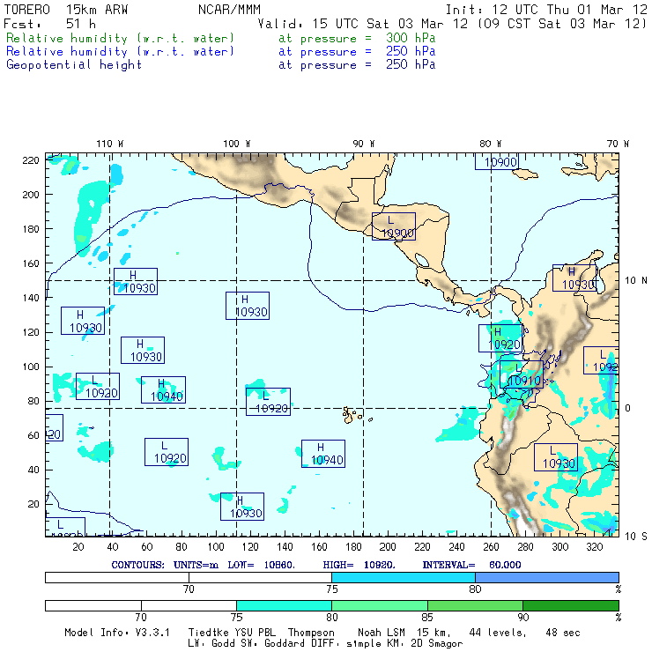This screenshot has width=652, height=652.
Task: Click the H 10930 marker at the map's bottom edge
Action: (x=242, y=507)
